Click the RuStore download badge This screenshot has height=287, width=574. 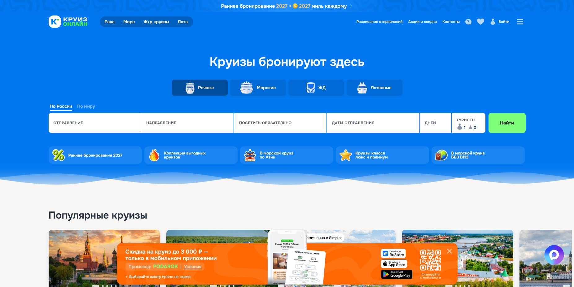click(393, 254)
